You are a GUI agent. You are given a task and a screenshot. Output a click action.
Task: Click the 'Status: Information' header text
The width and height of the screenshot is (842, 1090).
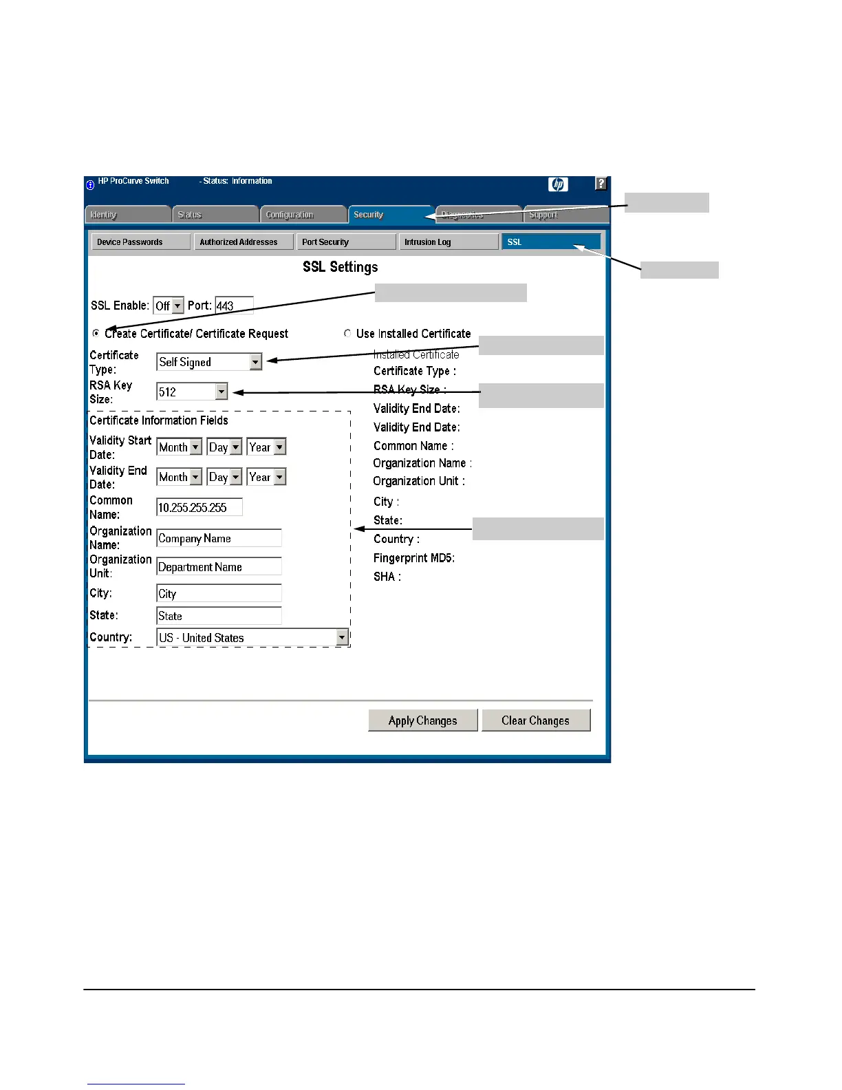click(x=236, y=181)
